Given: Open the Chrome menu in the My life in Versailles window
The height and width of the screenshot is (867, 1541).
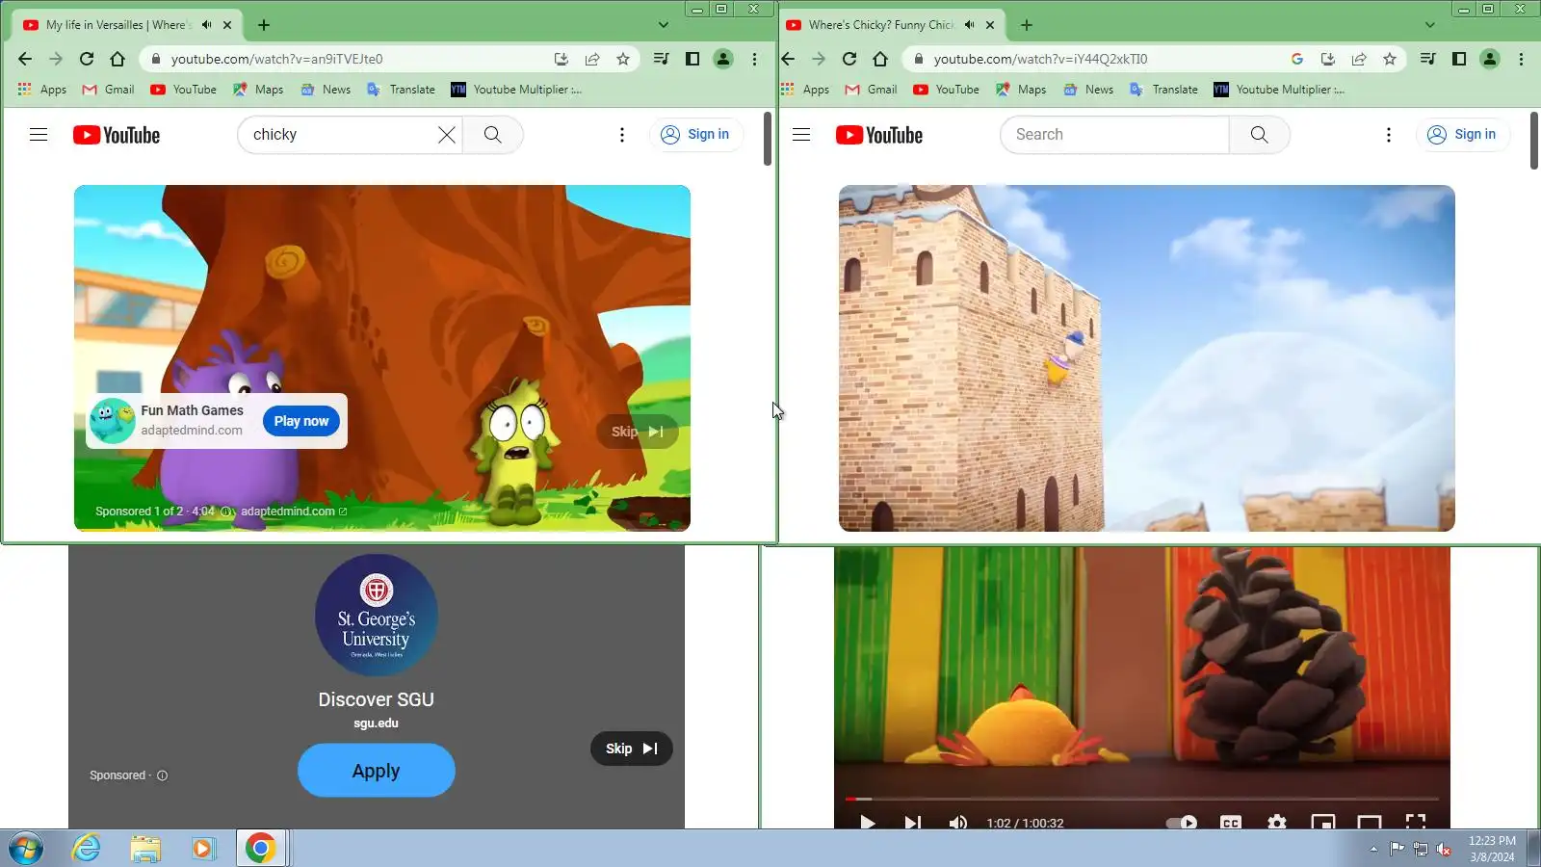Looking at the screenshot, I should 754,59.
